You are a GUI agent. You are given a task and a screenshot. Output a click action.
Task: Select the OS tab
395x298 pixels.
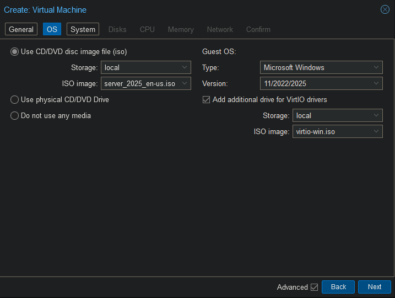(52, 29)
